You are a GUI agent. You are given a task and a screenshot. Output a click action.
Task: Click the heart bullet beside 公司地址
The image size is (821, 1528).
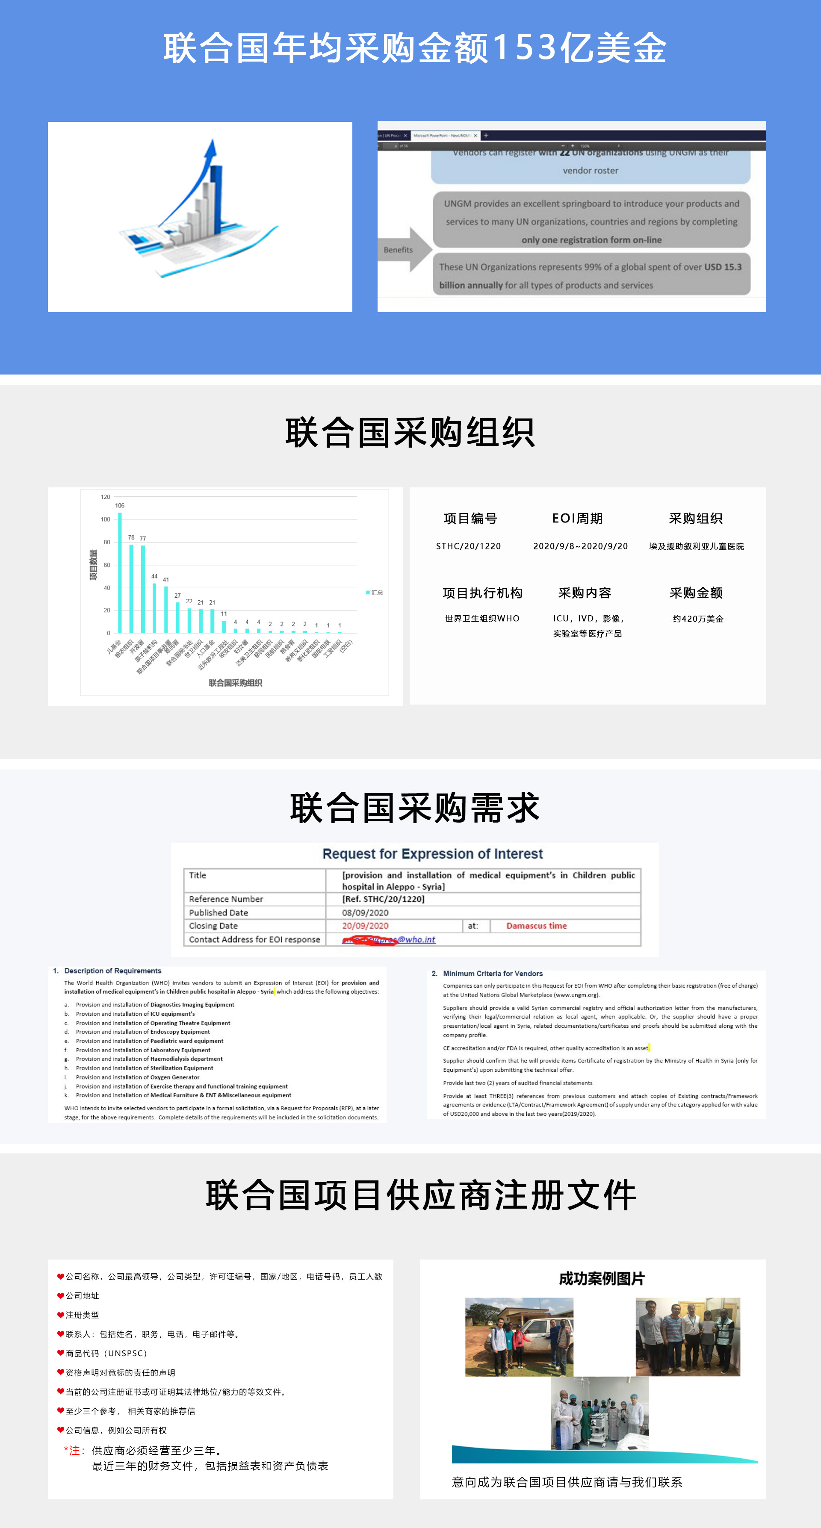[x=61, y=1295]
